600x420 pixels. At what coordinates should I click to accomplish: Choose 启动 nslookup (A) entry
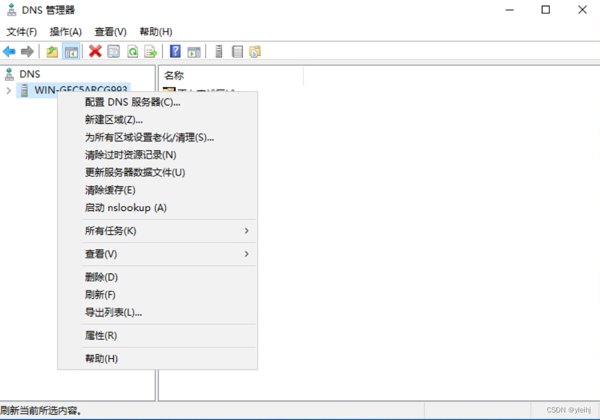158,208
